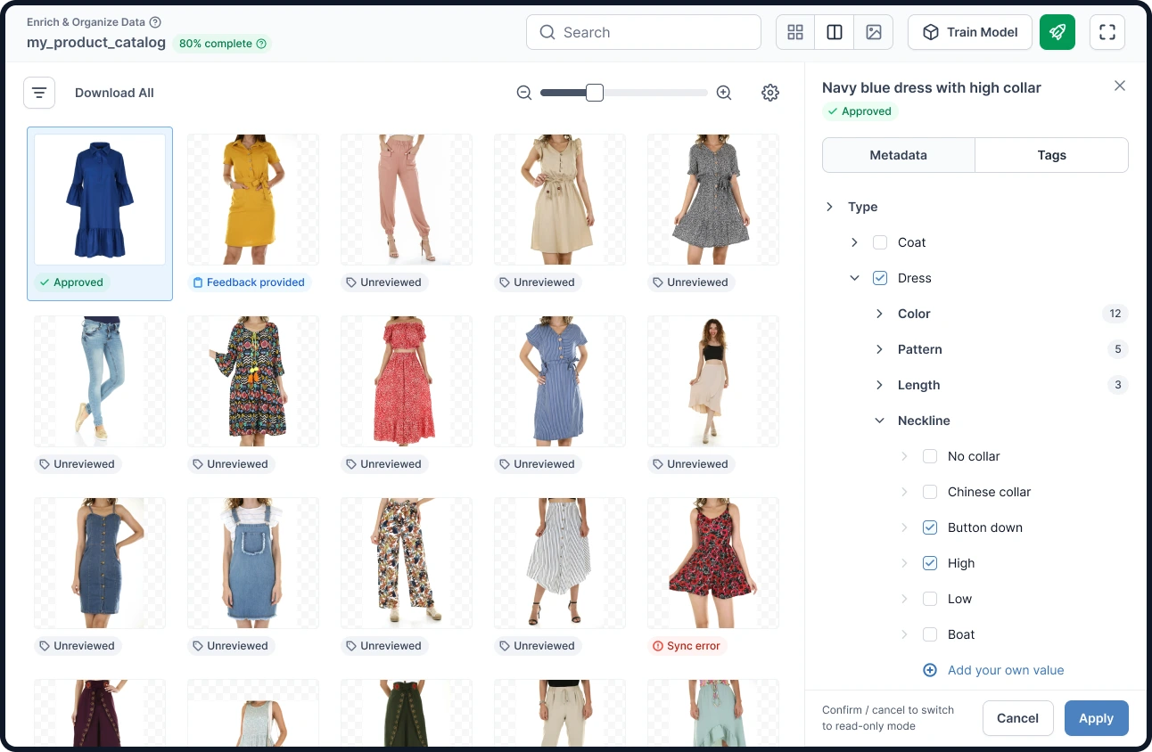Expand the Type tree node

point(829,207)
